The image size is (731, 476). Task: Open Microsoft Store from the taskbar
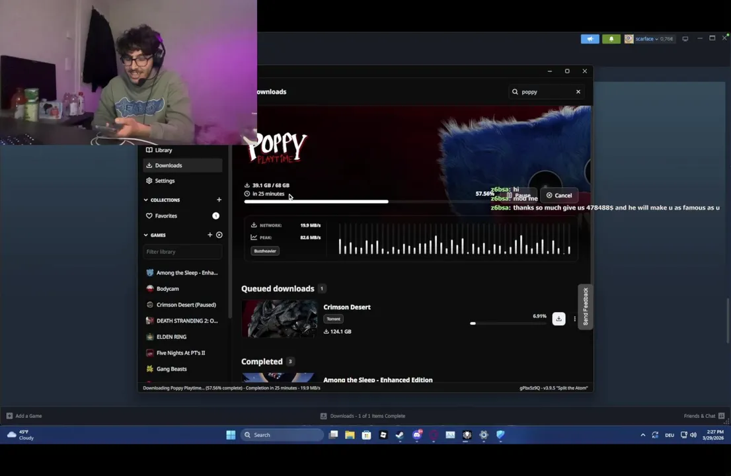click(x=366, y=435)
